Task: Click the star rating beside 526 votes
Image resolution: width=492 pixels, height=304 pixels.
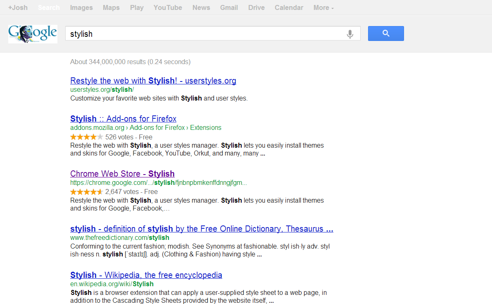Action: pyautogui.click(x=87, y=137)
